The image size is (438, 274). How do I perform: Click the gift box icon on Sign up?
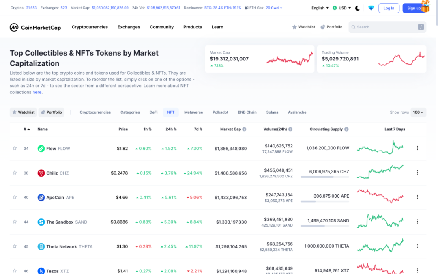425,6
